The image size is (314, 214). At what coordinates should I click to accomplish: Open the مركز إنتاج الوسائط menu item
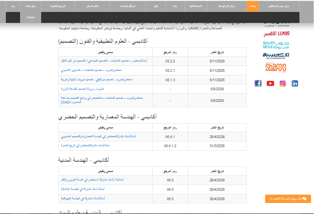227,6
